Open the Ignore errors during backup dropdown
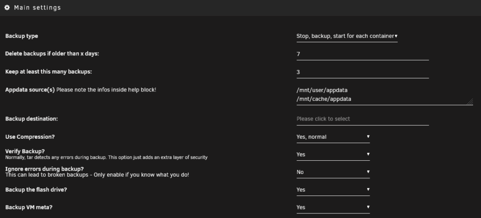 coord(333,172)
